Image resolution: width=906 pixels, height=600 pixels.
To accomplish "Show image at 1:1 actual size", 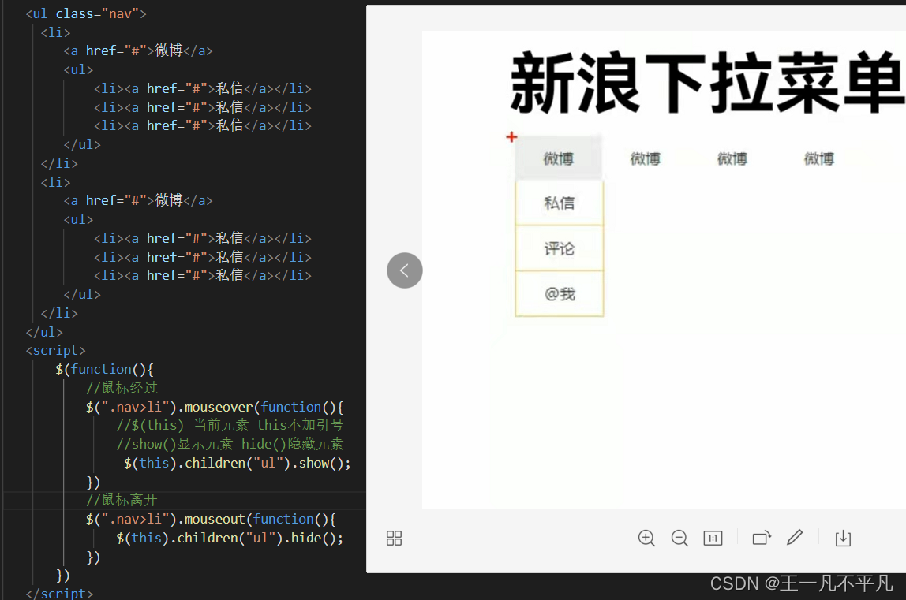I will pos(713,539).
